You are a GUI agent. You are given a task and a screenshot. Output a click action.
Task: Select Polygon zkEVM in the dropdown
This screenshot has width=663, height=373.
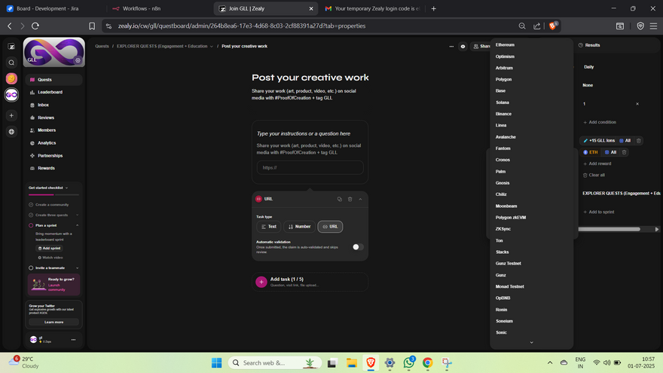(x=511, y=217)
